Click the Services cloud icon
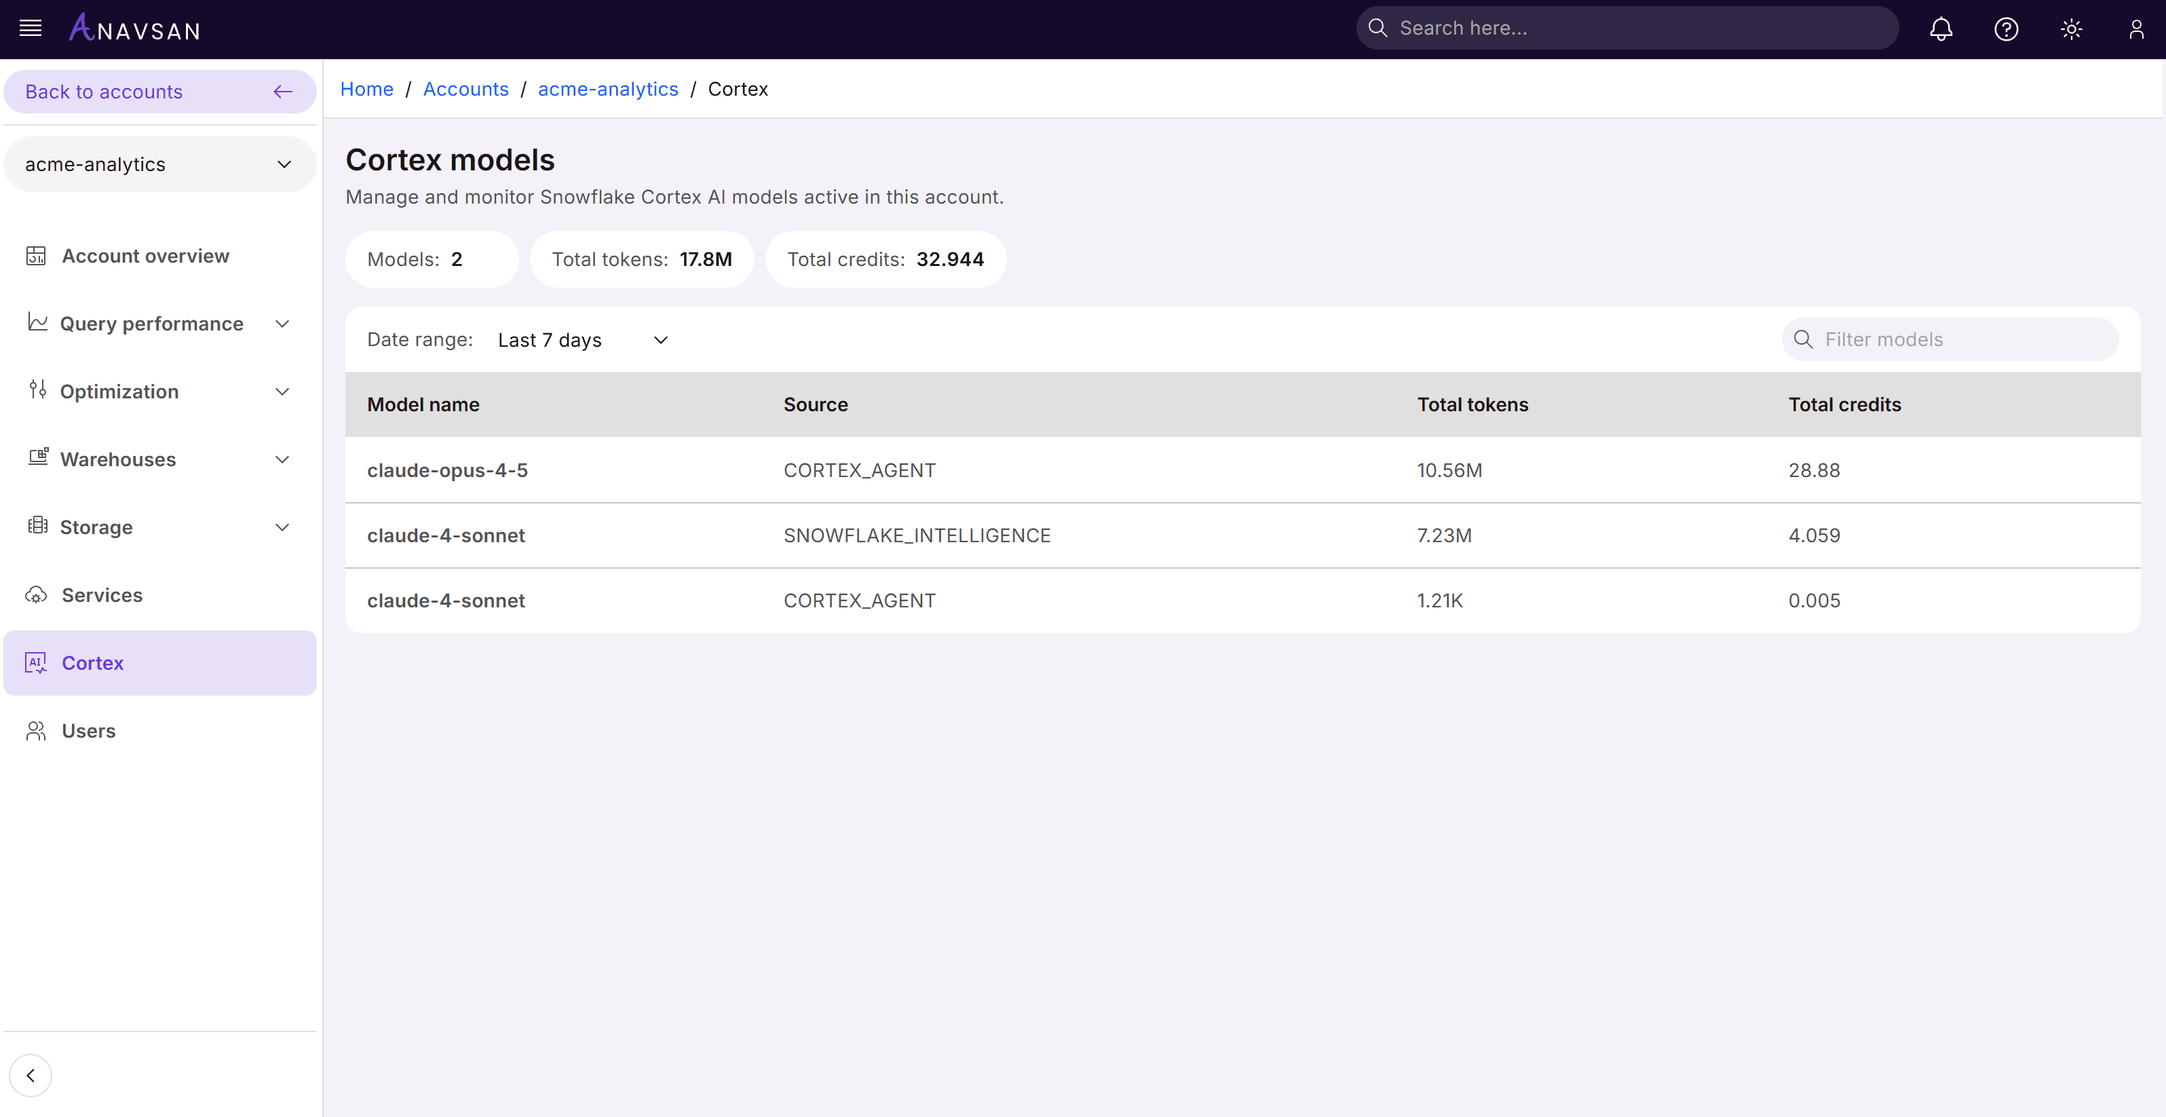Screen dimensions: 2166x1117 point(36,594)
